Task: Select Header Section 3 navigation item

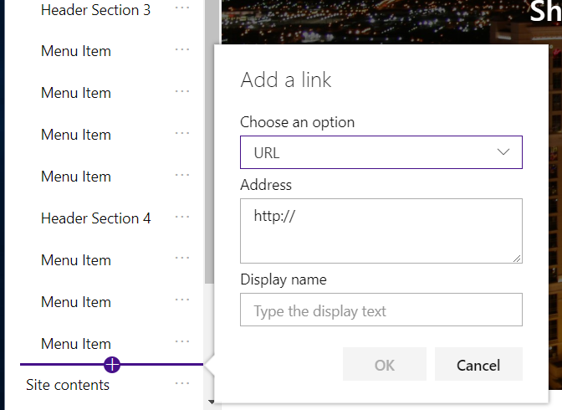Action: tap(95, 10)
